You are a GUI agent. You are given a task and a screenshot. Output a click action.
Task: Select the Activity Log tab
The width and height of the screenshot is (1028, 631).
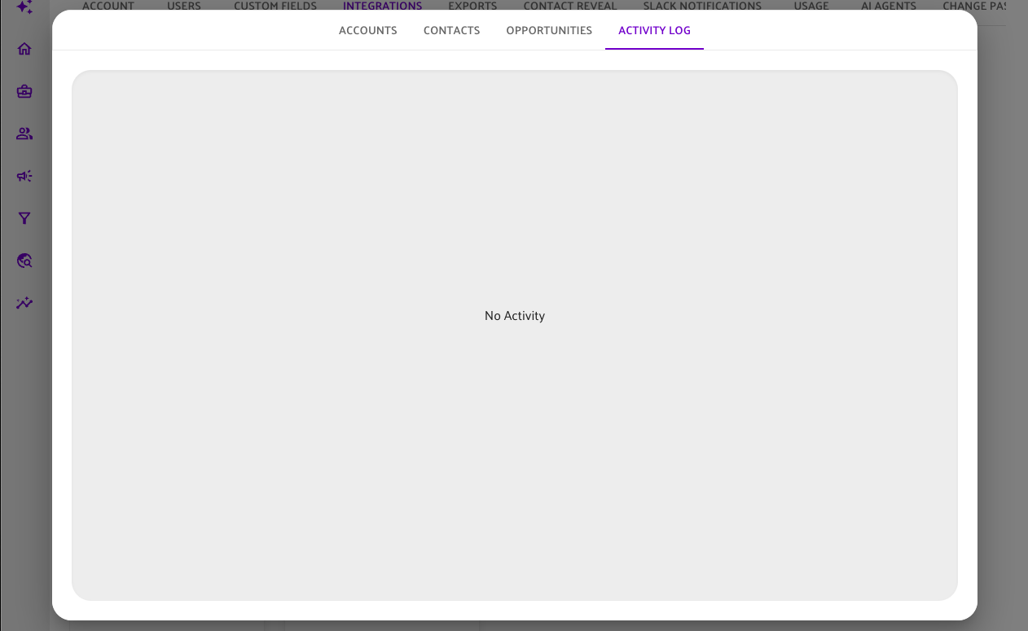[654, 31]
